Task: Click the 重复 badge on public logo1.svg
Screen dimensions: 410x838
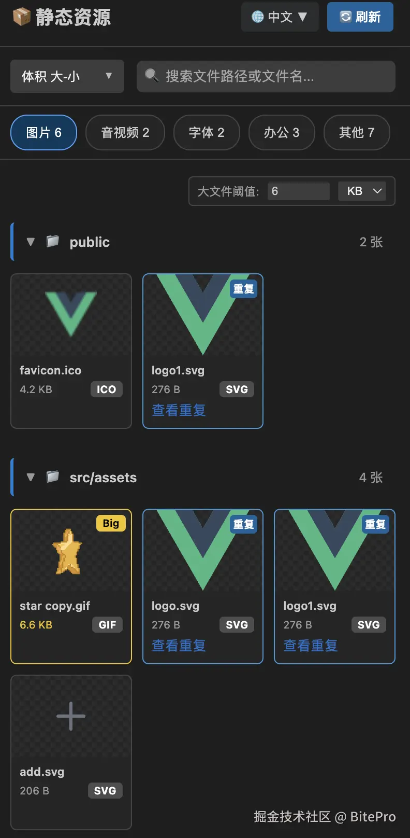Action: pyautogui.click(x=243, y=289)
